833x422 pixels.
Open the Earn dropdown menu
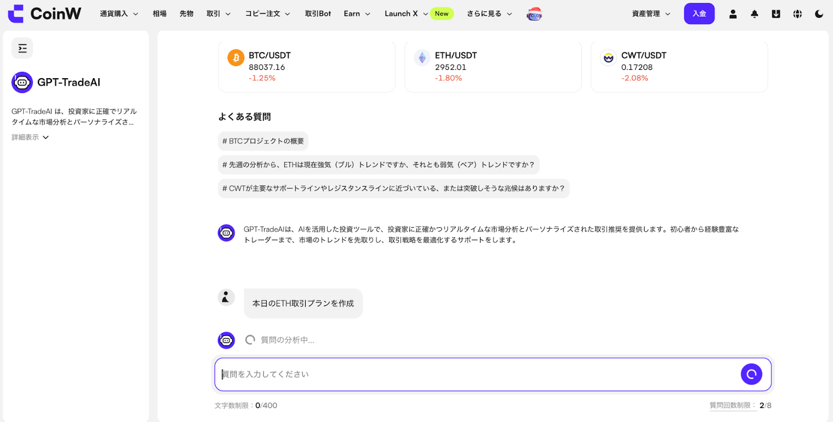tap(357, 14)
